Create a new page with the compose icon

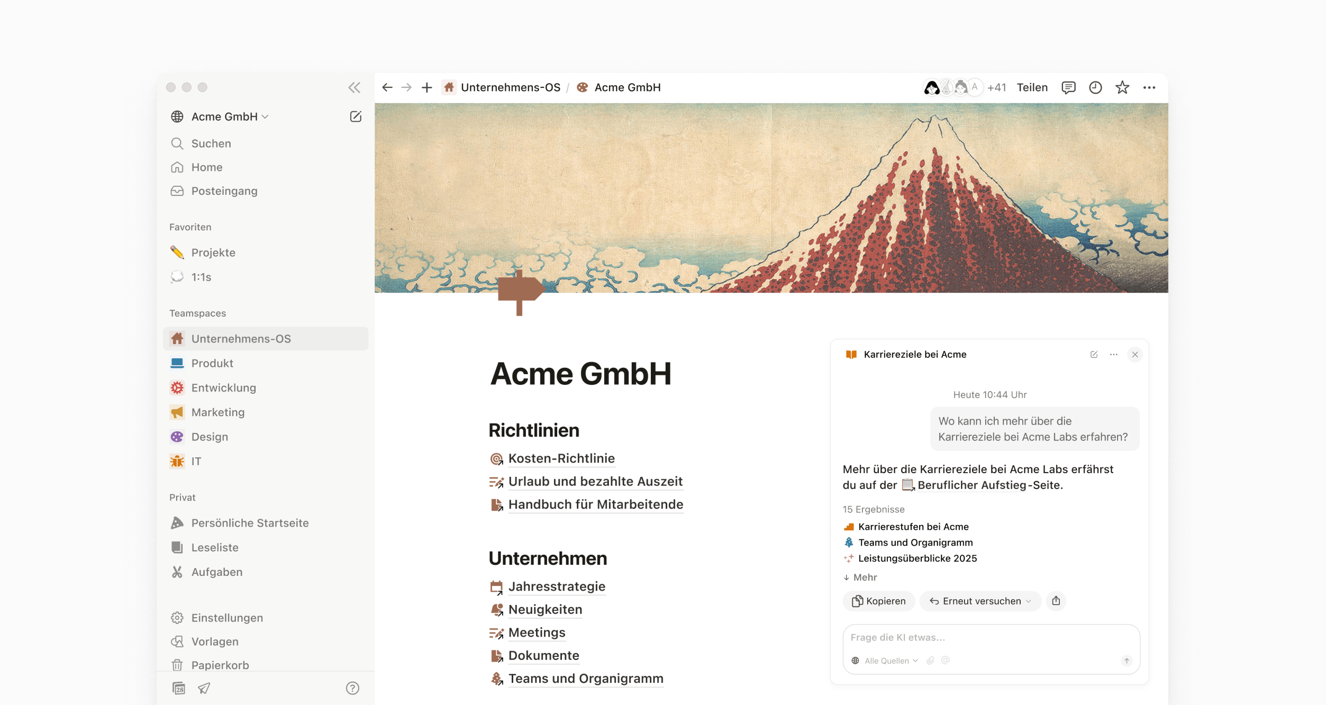[x=356, y=116]
